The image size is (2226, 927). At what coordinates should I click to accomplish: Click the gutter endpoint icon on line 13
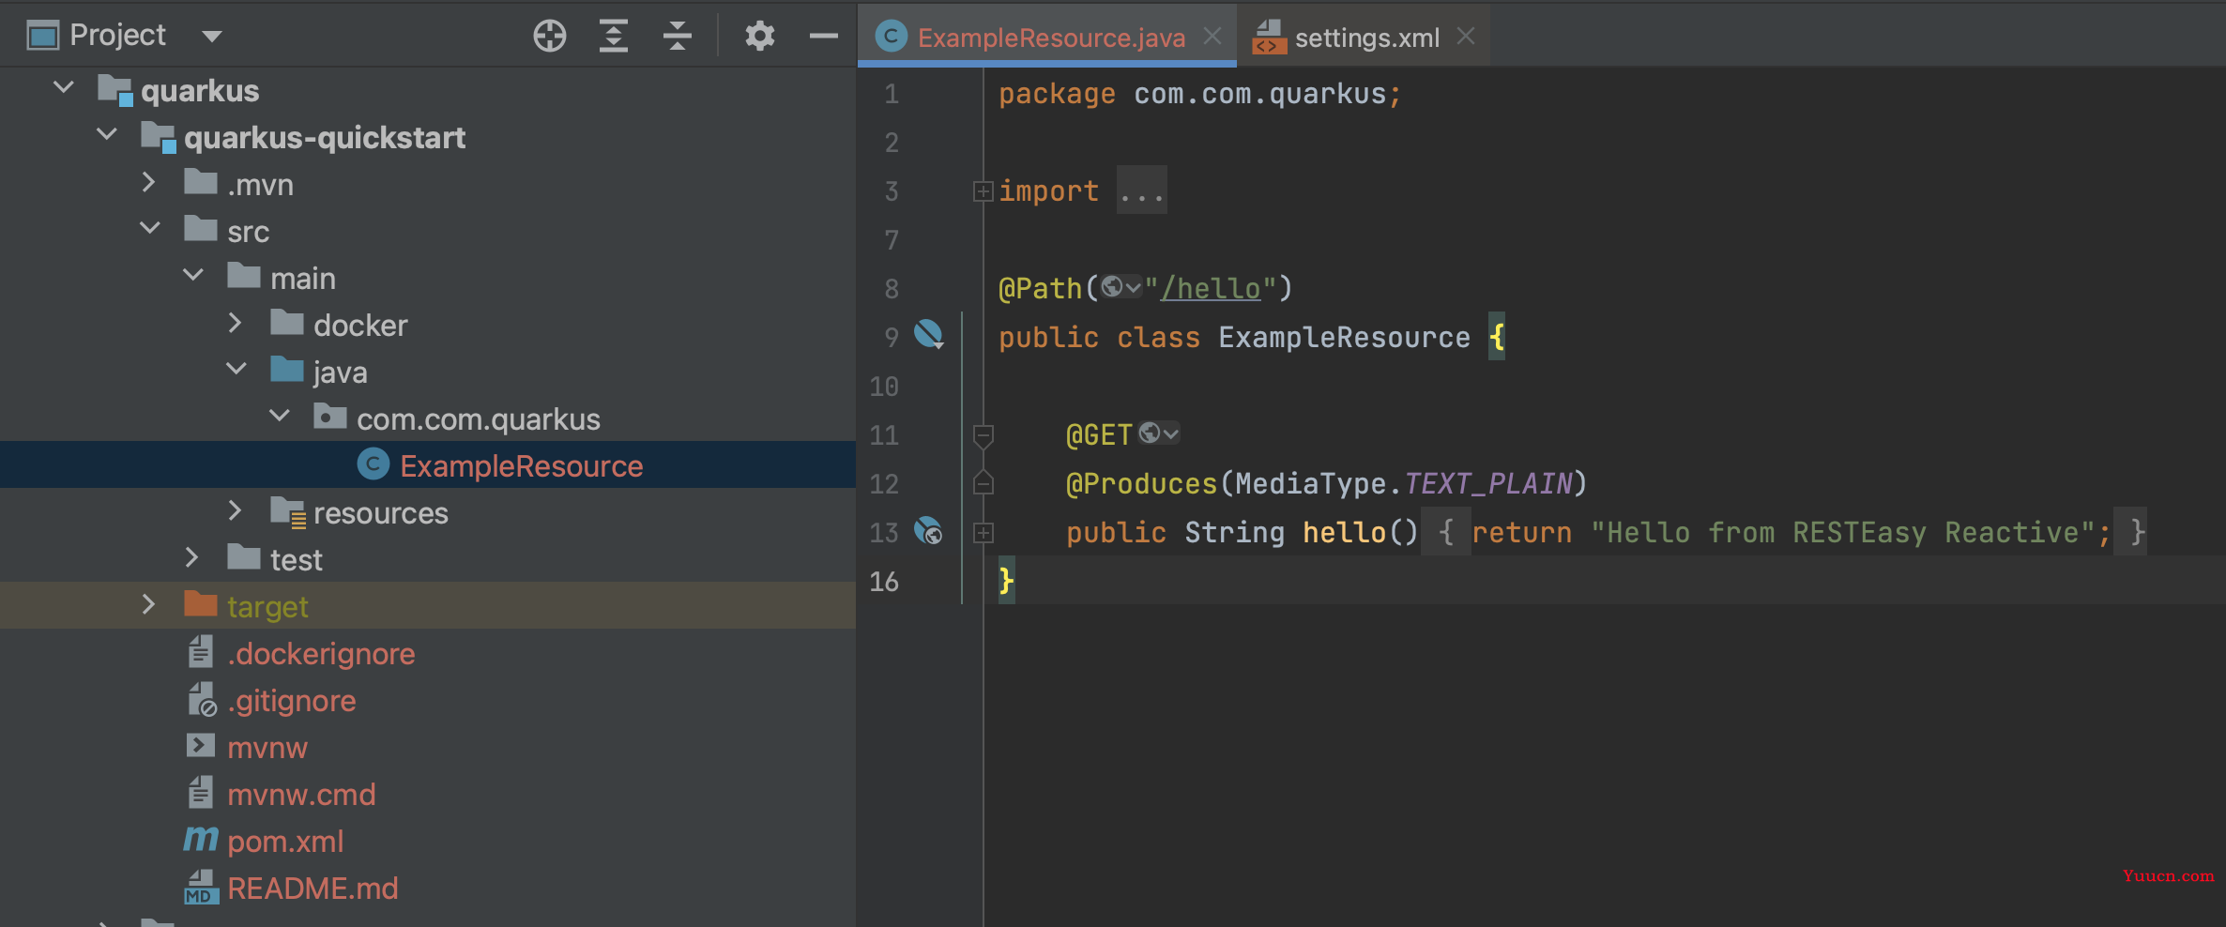click(x=928, y=531)
